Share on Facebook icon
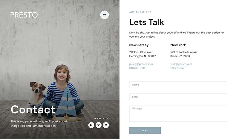This screenshot has width=239, height=139. pos(91,125)
